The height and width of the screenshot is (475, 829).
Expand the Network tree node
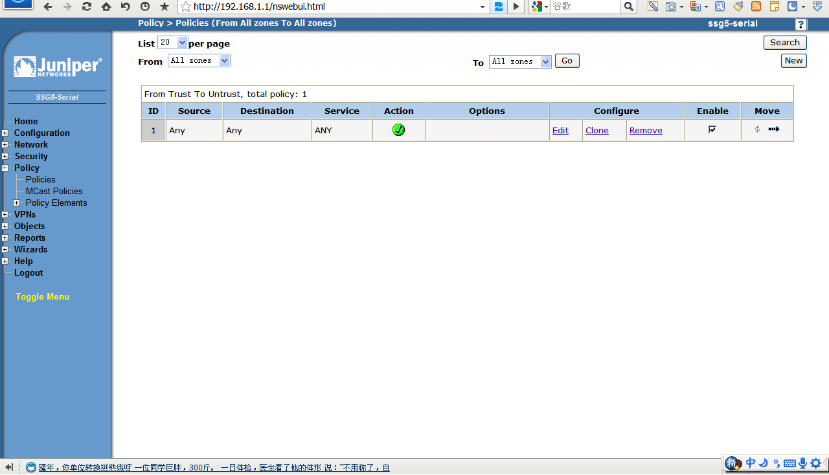[5, 145]
